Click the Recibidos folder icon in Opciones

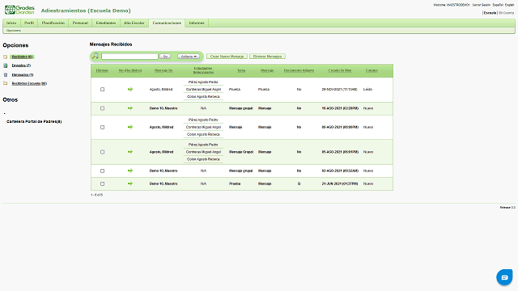point(6,57)
